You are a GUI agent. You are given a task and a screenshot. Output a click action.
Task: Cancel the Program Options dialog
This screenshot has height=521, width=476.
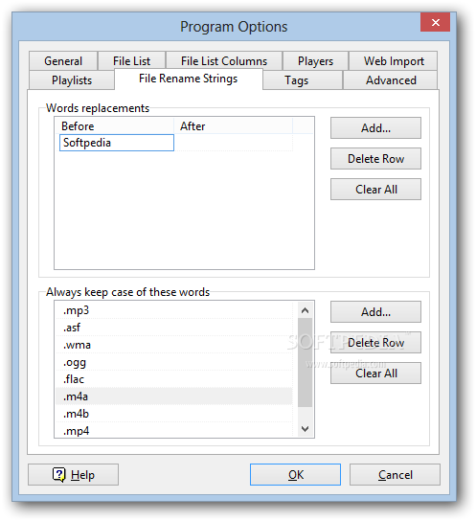tap(395, 474)
